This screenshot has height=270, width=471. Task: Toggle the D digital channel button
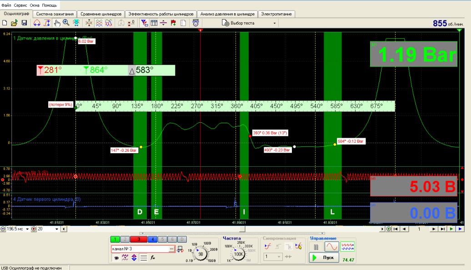[182, 240]
